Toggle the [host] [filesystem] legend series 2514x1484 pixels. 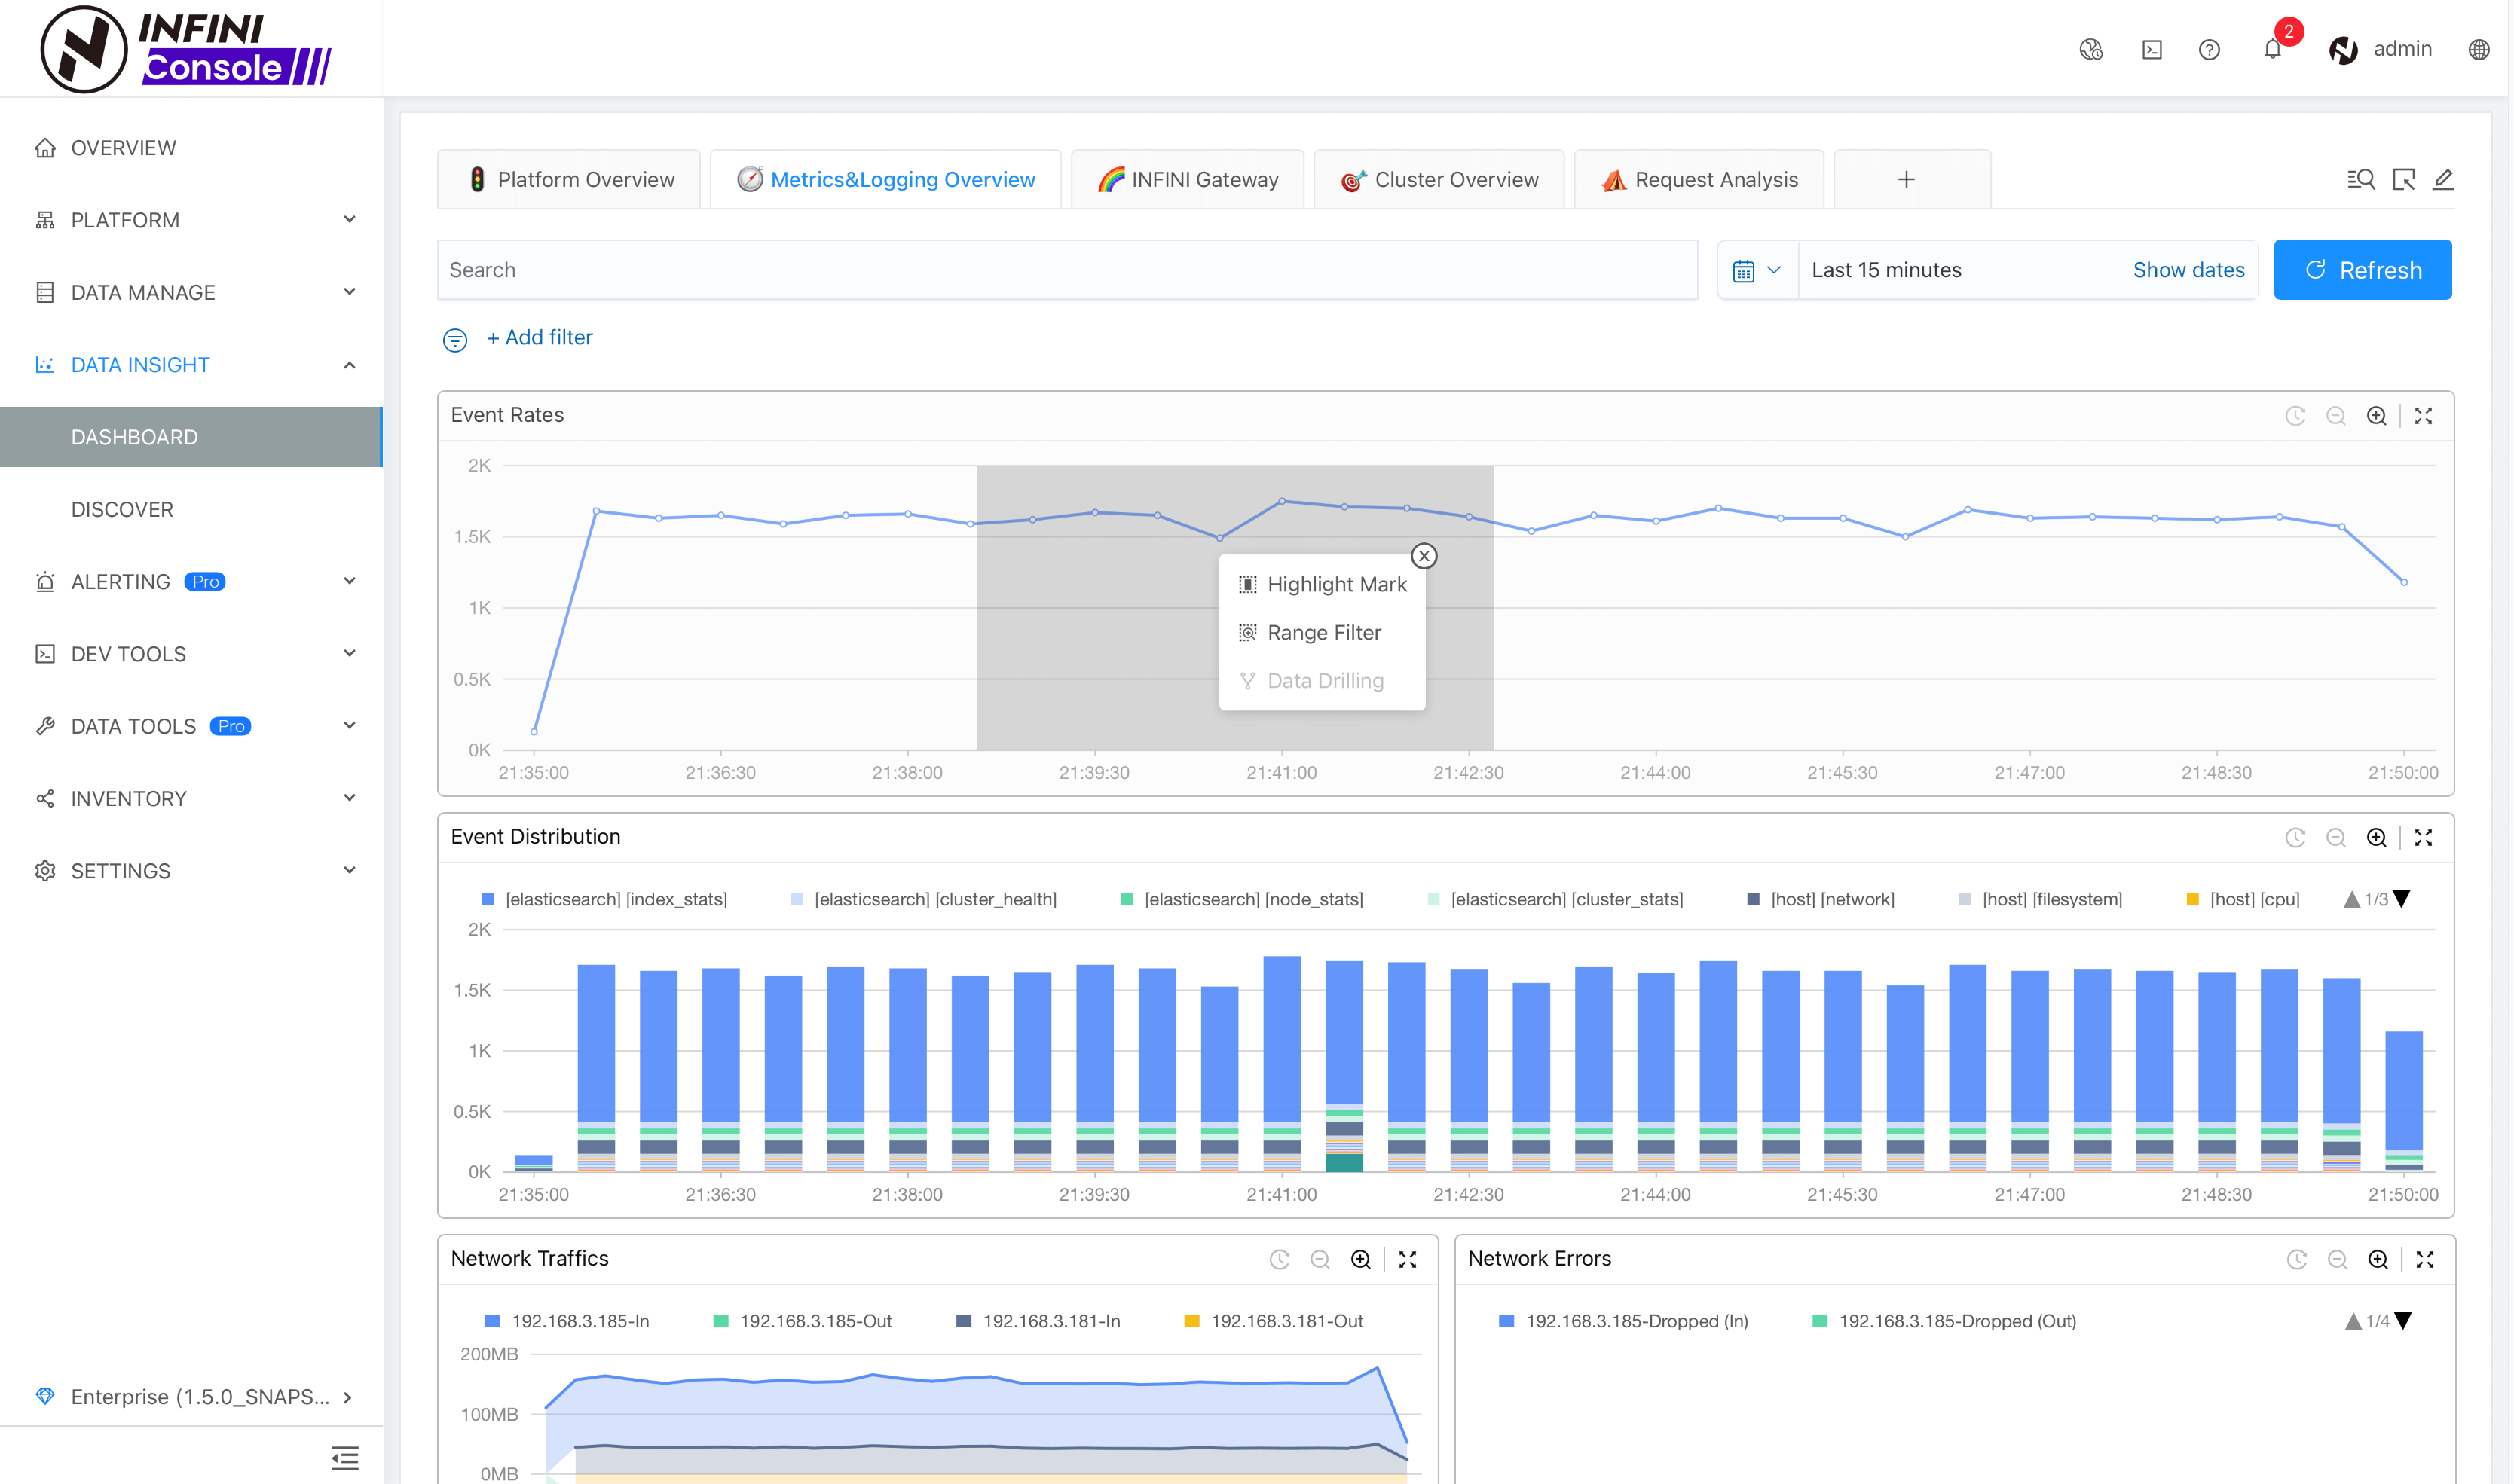tap(2040, 899)
